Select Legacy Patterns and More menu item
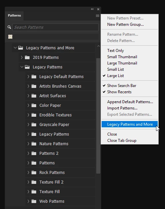The width and height of the screenshot is (165, 209). click(x=129, y=124)
